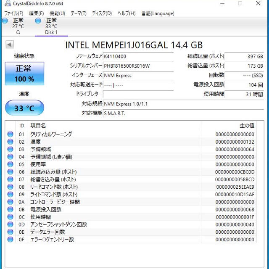Click status orb for ID 05 使用率
This screenshot has width=269, height=269.
tap(10, 164)
